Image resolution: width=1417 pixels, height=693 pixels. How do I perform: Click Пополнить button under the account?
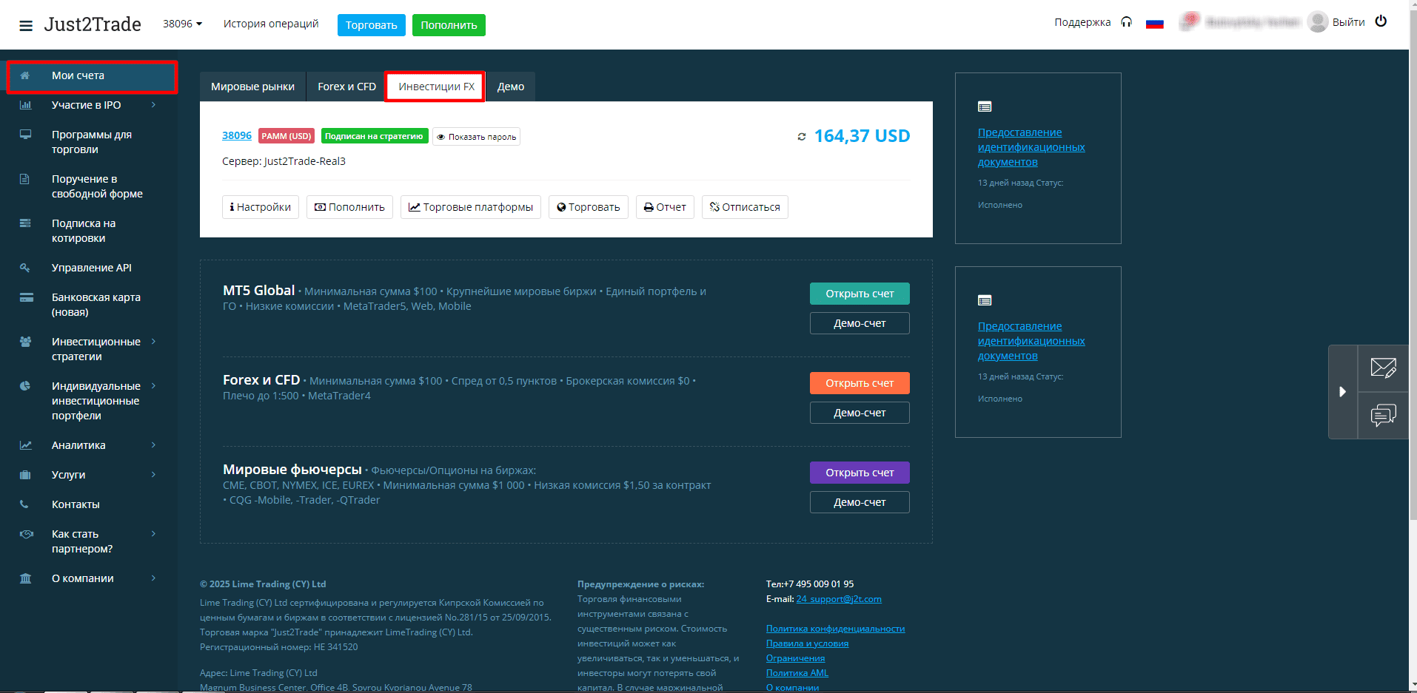tap(349, 207)
